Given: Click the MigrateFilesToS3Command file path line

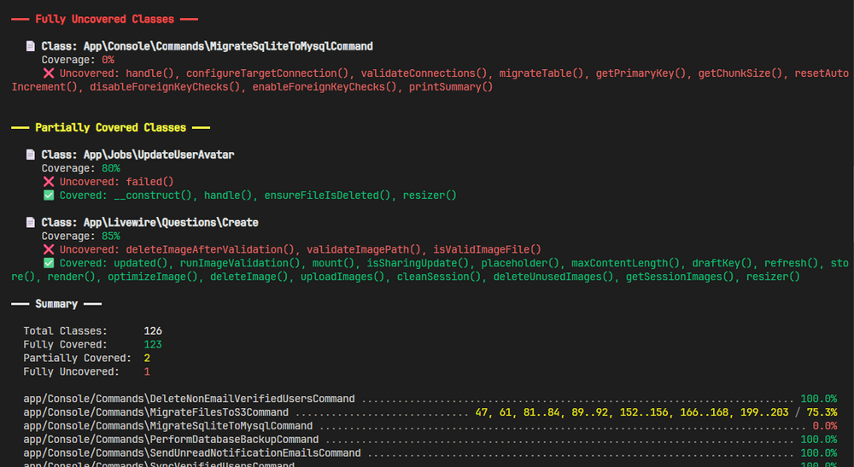Looking at the screenshot, I should tap(155, 412).
